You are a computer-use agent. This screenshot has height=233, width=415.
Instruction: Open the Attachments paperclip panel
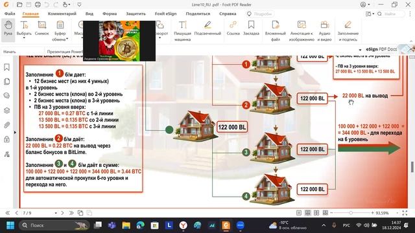(x=7, y=125)
